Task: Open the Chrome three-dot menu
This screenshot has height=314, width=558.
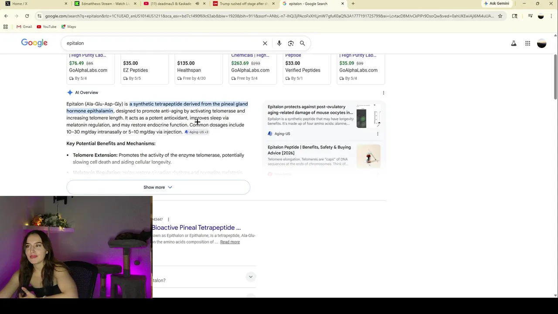Action: (551, 16)
